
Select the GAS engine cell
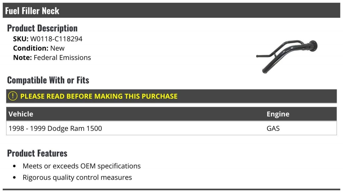273,128
